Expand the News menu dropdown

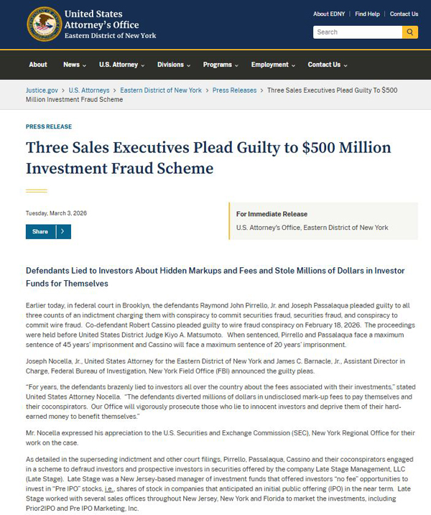point(75,65)
